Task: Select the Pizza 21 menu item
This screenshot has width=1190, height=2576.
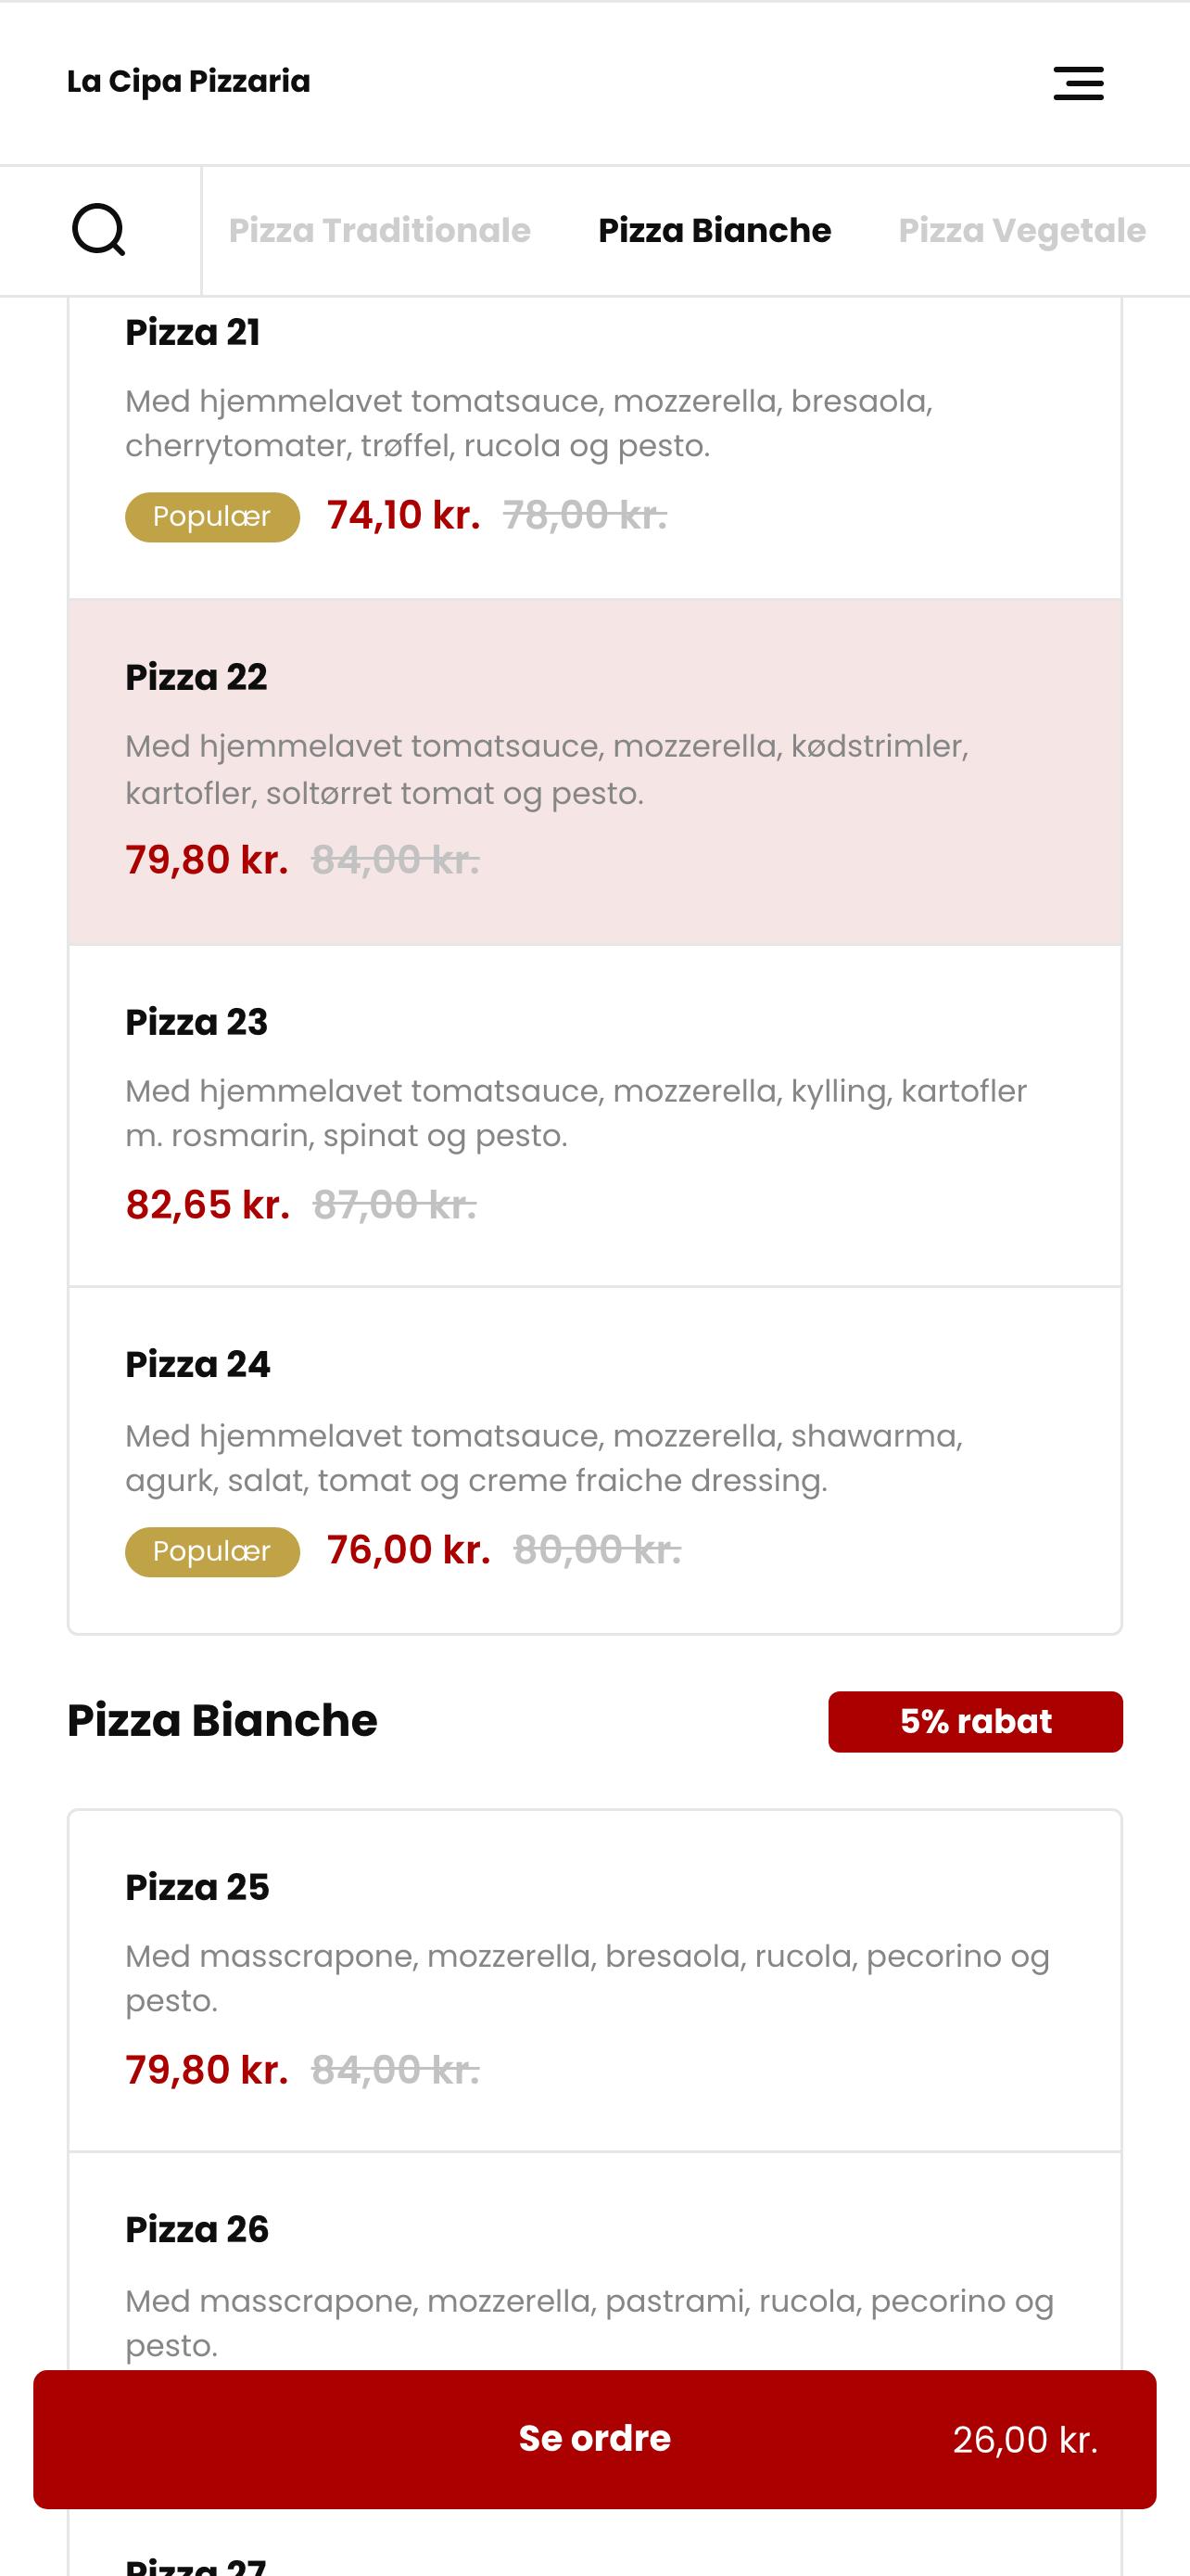Action: point(594,448)
